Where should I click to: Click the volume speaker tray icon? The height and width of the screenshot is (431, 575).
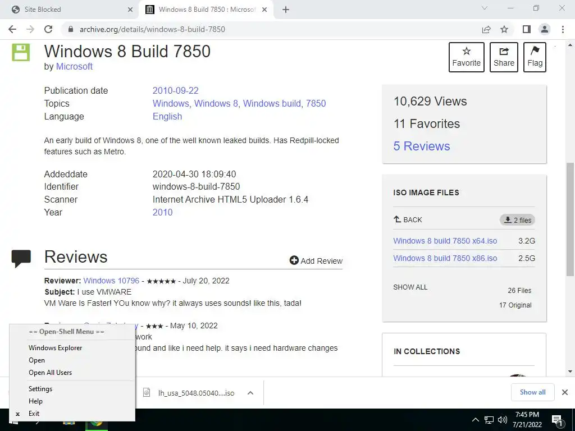click(x=503, y=420)
